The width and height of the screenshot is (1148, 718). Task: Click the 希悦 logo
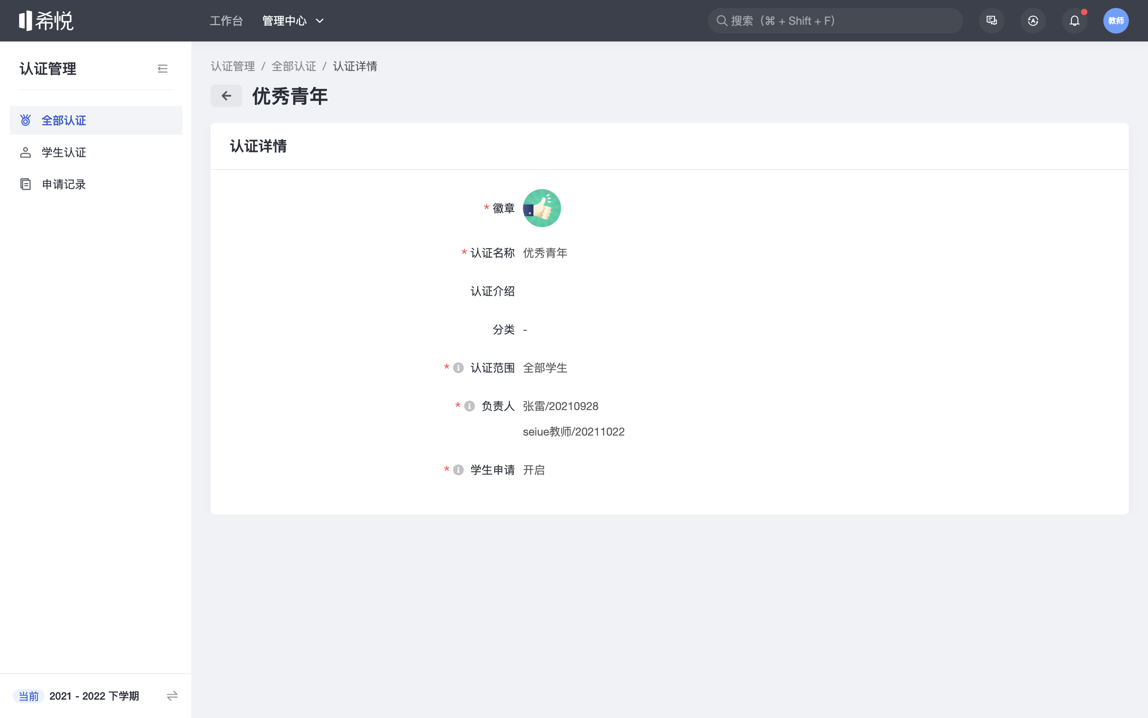pos(46,20)
